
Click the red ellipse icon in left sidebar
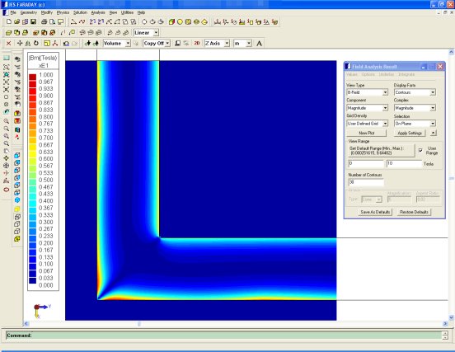tap(6, 190)
